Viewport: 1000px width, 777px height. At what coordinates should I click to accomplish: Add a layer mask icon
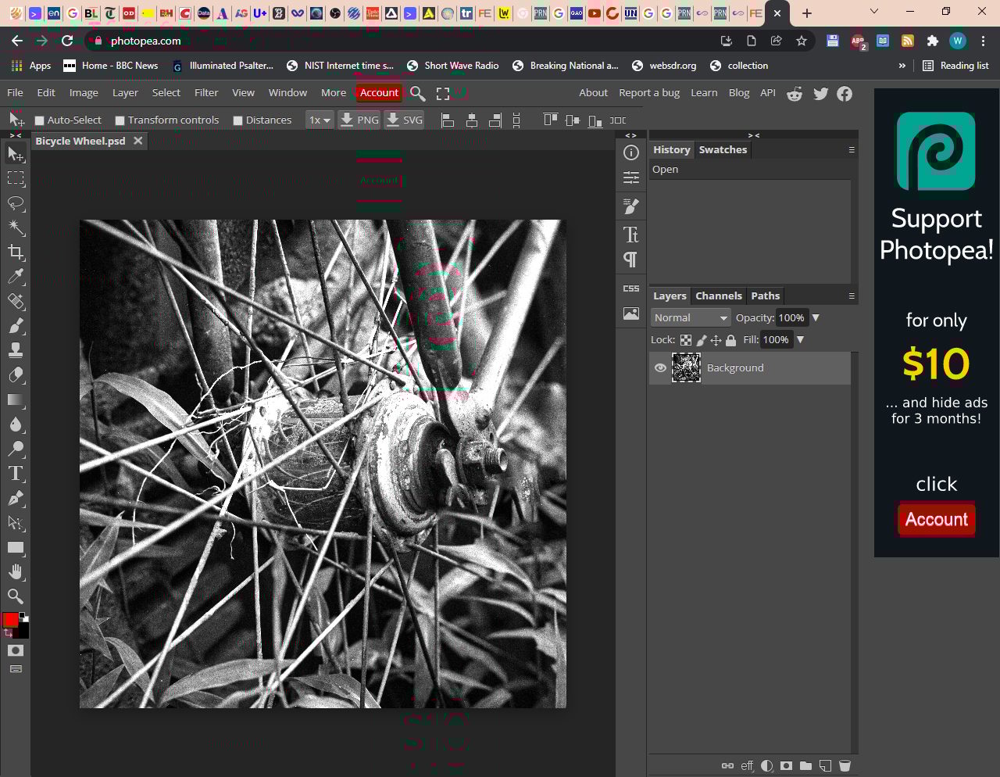[786, 766]
